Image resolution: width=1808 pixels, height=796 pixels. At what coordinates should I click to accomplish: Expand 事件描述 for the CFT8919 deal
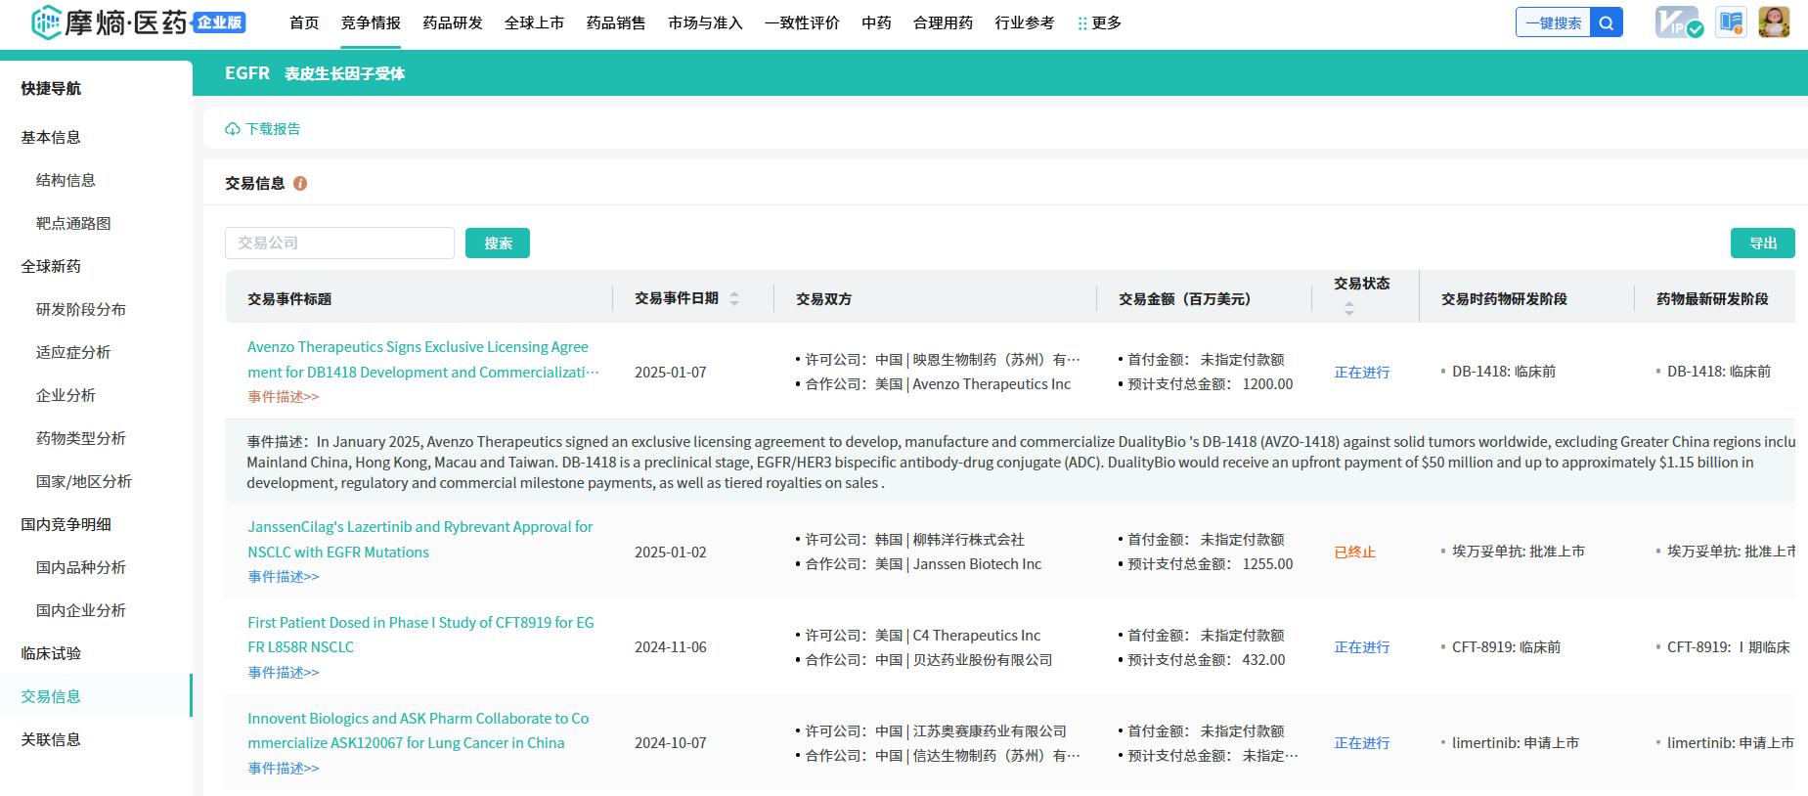click(x=283, y=673)
